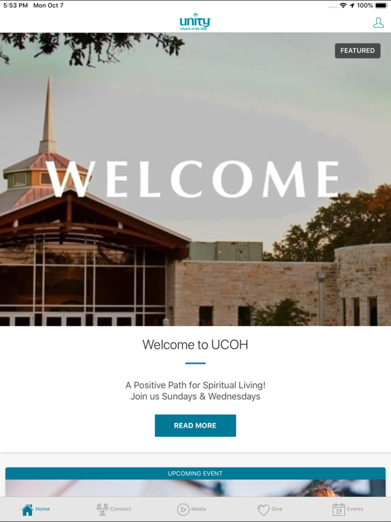The height and width of the screenshot is (522, 391).
Task: Tap the Connect people icon
Action: coord(102,509)
